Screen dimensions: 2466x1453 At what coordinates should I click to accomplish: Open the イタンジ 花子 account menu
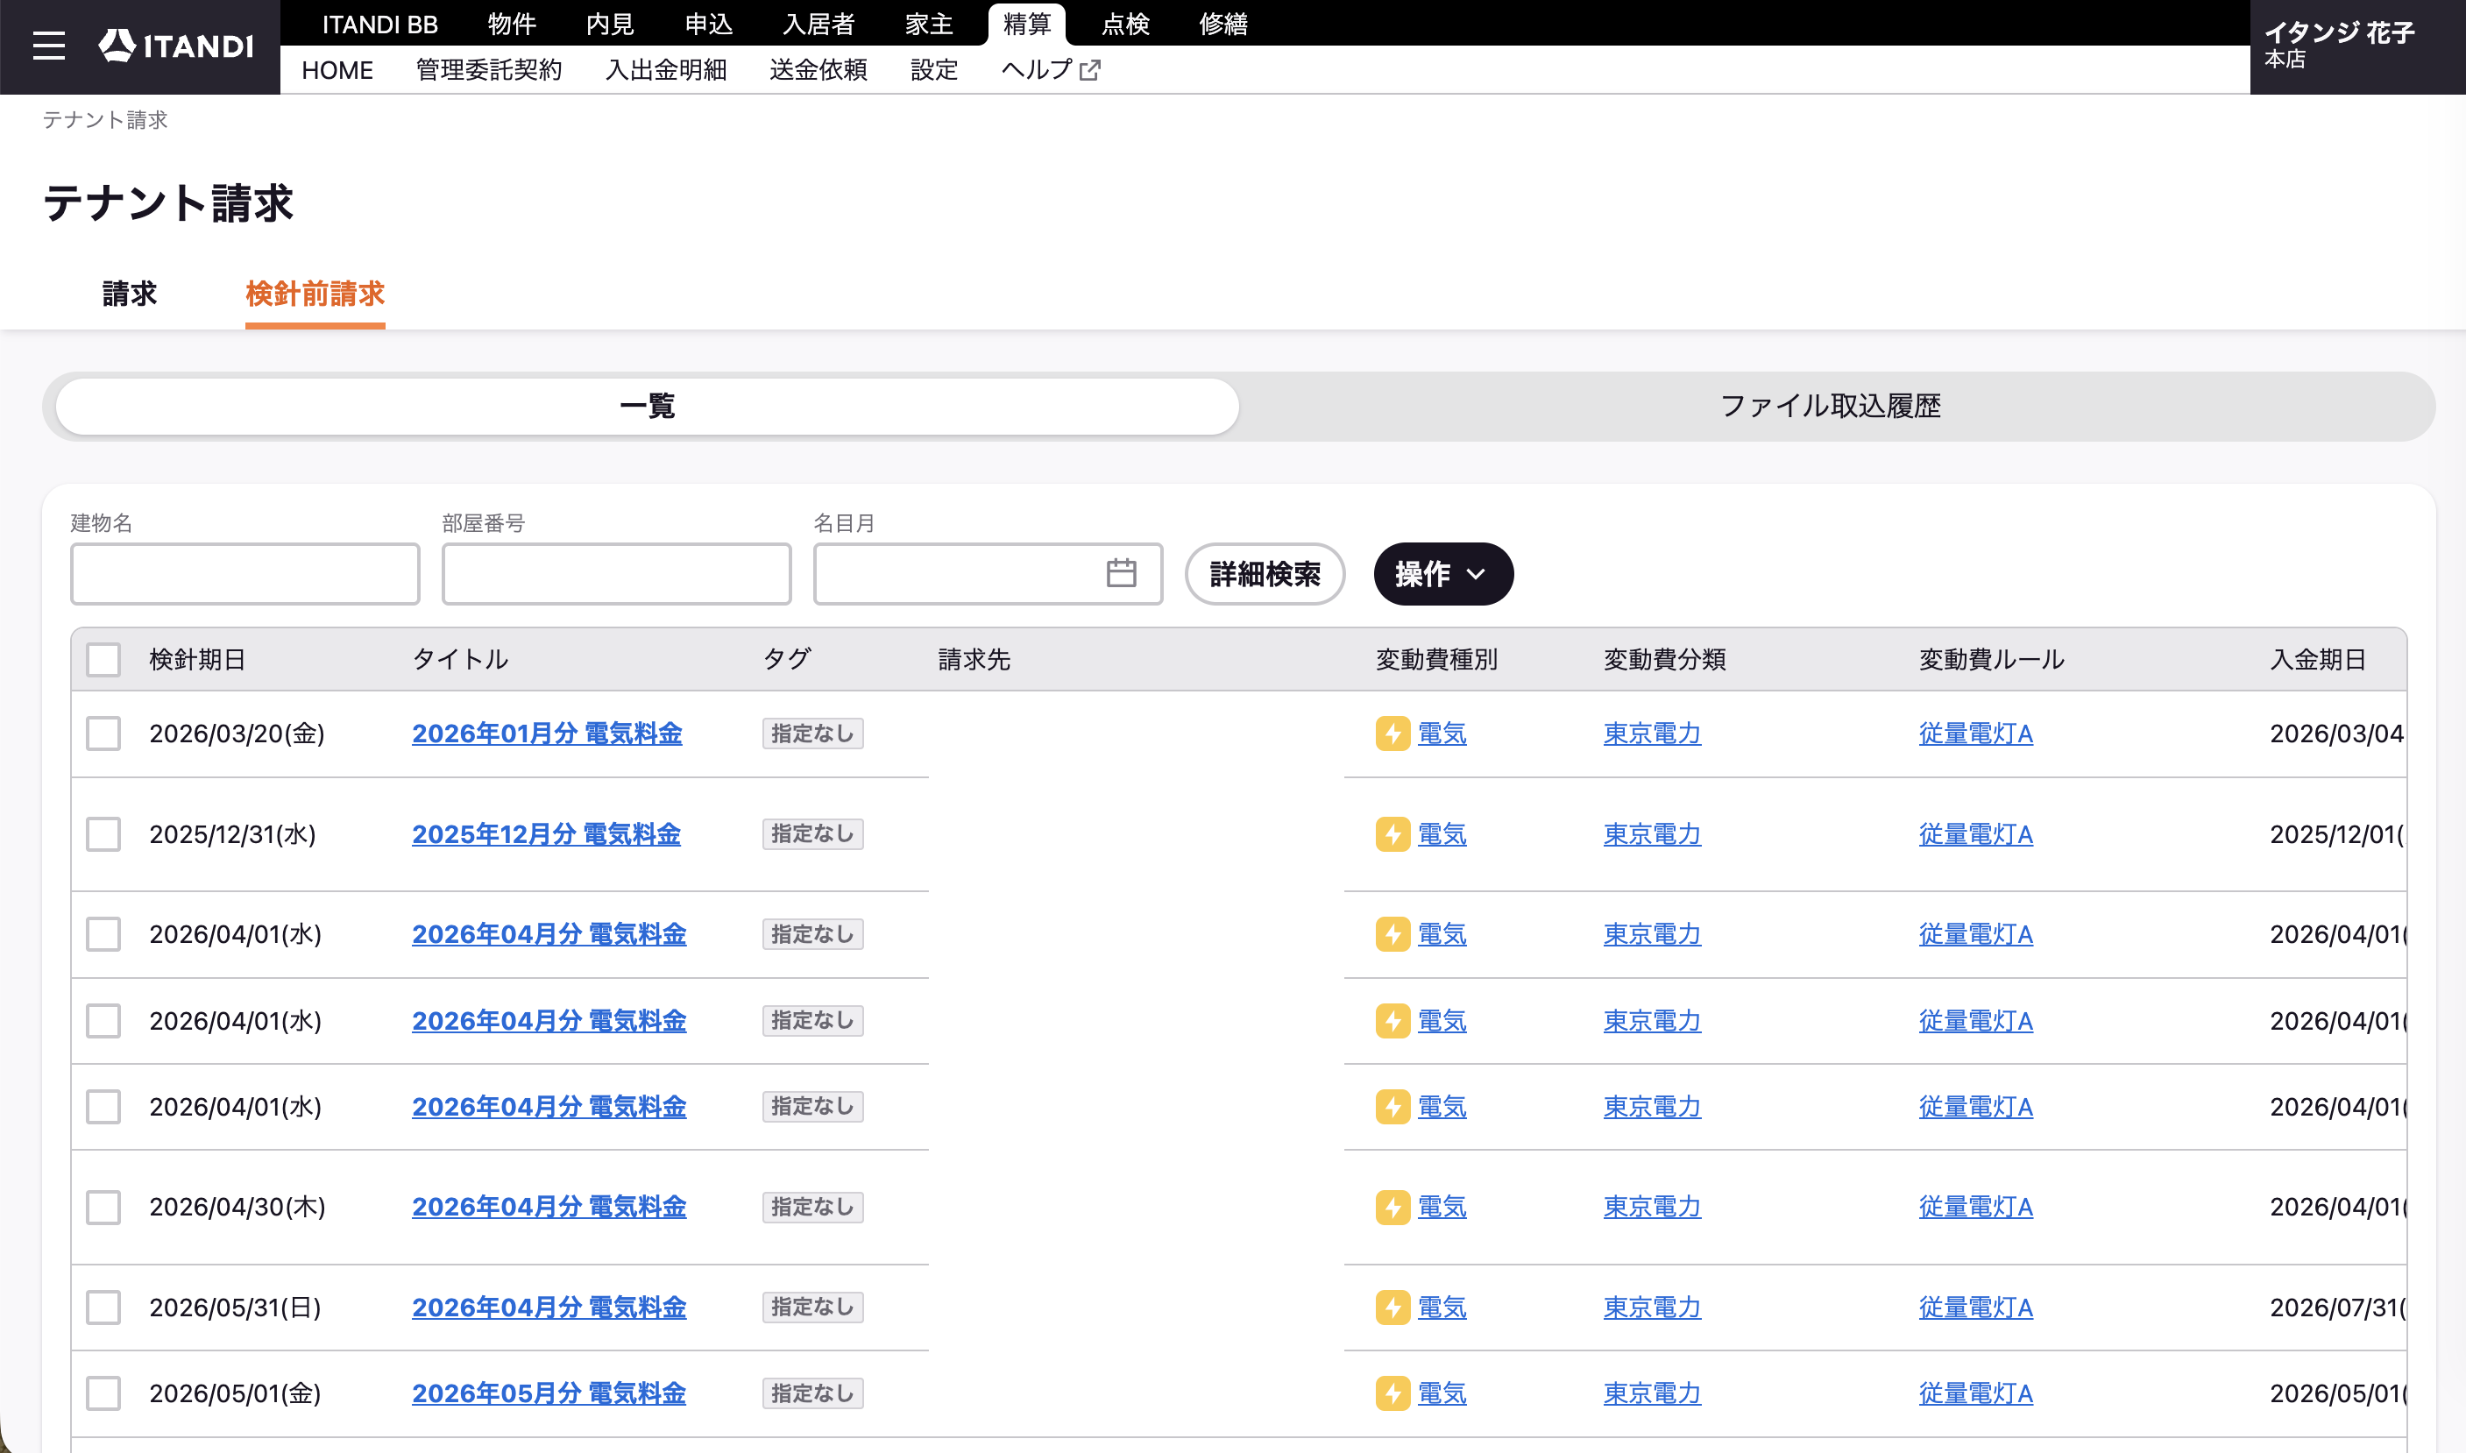[2357, 46]
